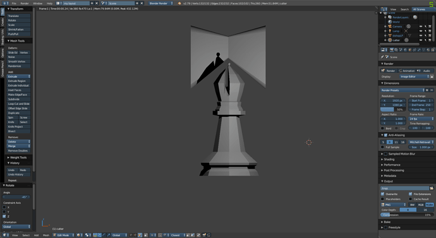436x238 pixels.
Task: Toggle the Y constraint axis checkbox
Action: point(4,211)
